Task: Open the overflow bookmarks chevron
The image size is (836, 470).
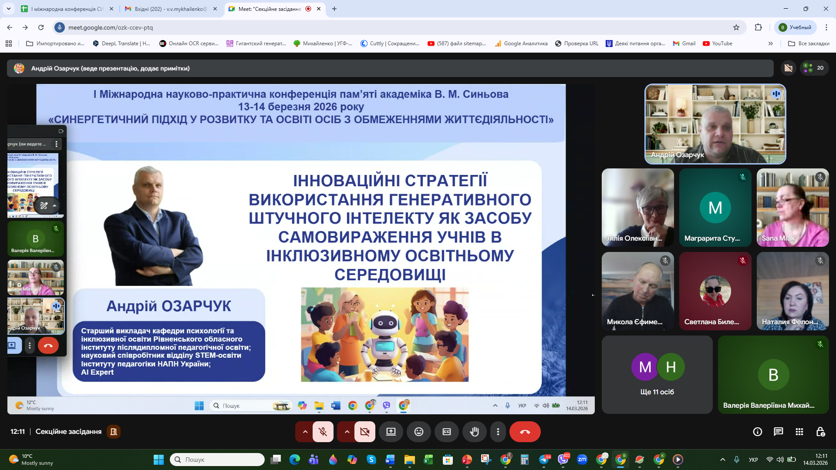Action: click(771, 44)
